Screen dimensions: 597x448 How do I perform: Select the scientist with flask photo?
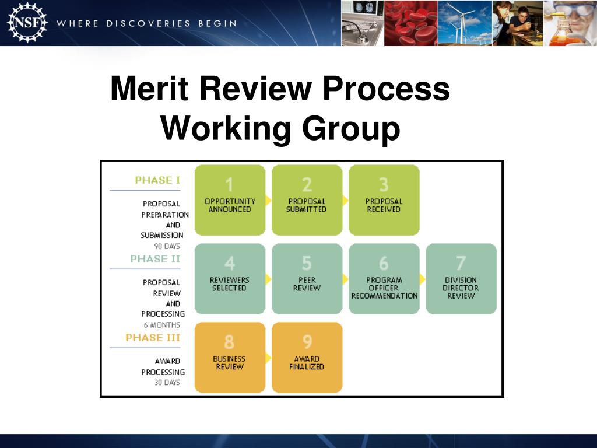[570, 23]
